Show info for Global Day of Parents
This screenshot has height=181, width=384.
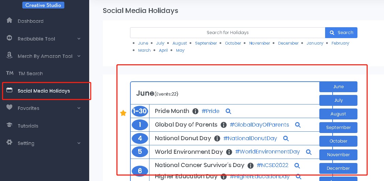coord(223,125)
